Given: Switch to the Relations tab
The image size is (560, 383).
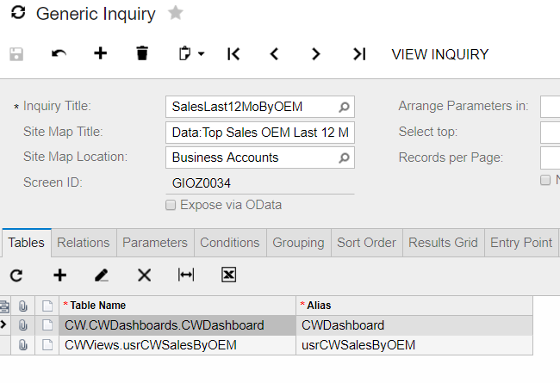Looking at the screenshot, I should point(84,243).
